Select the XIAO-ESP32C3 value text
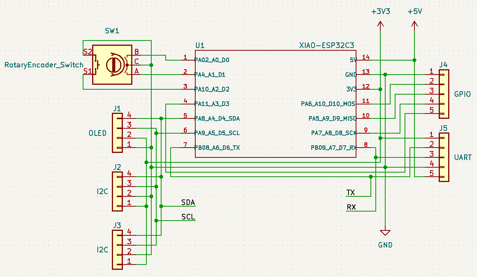 pyautogui.click(x=327, y=46)
